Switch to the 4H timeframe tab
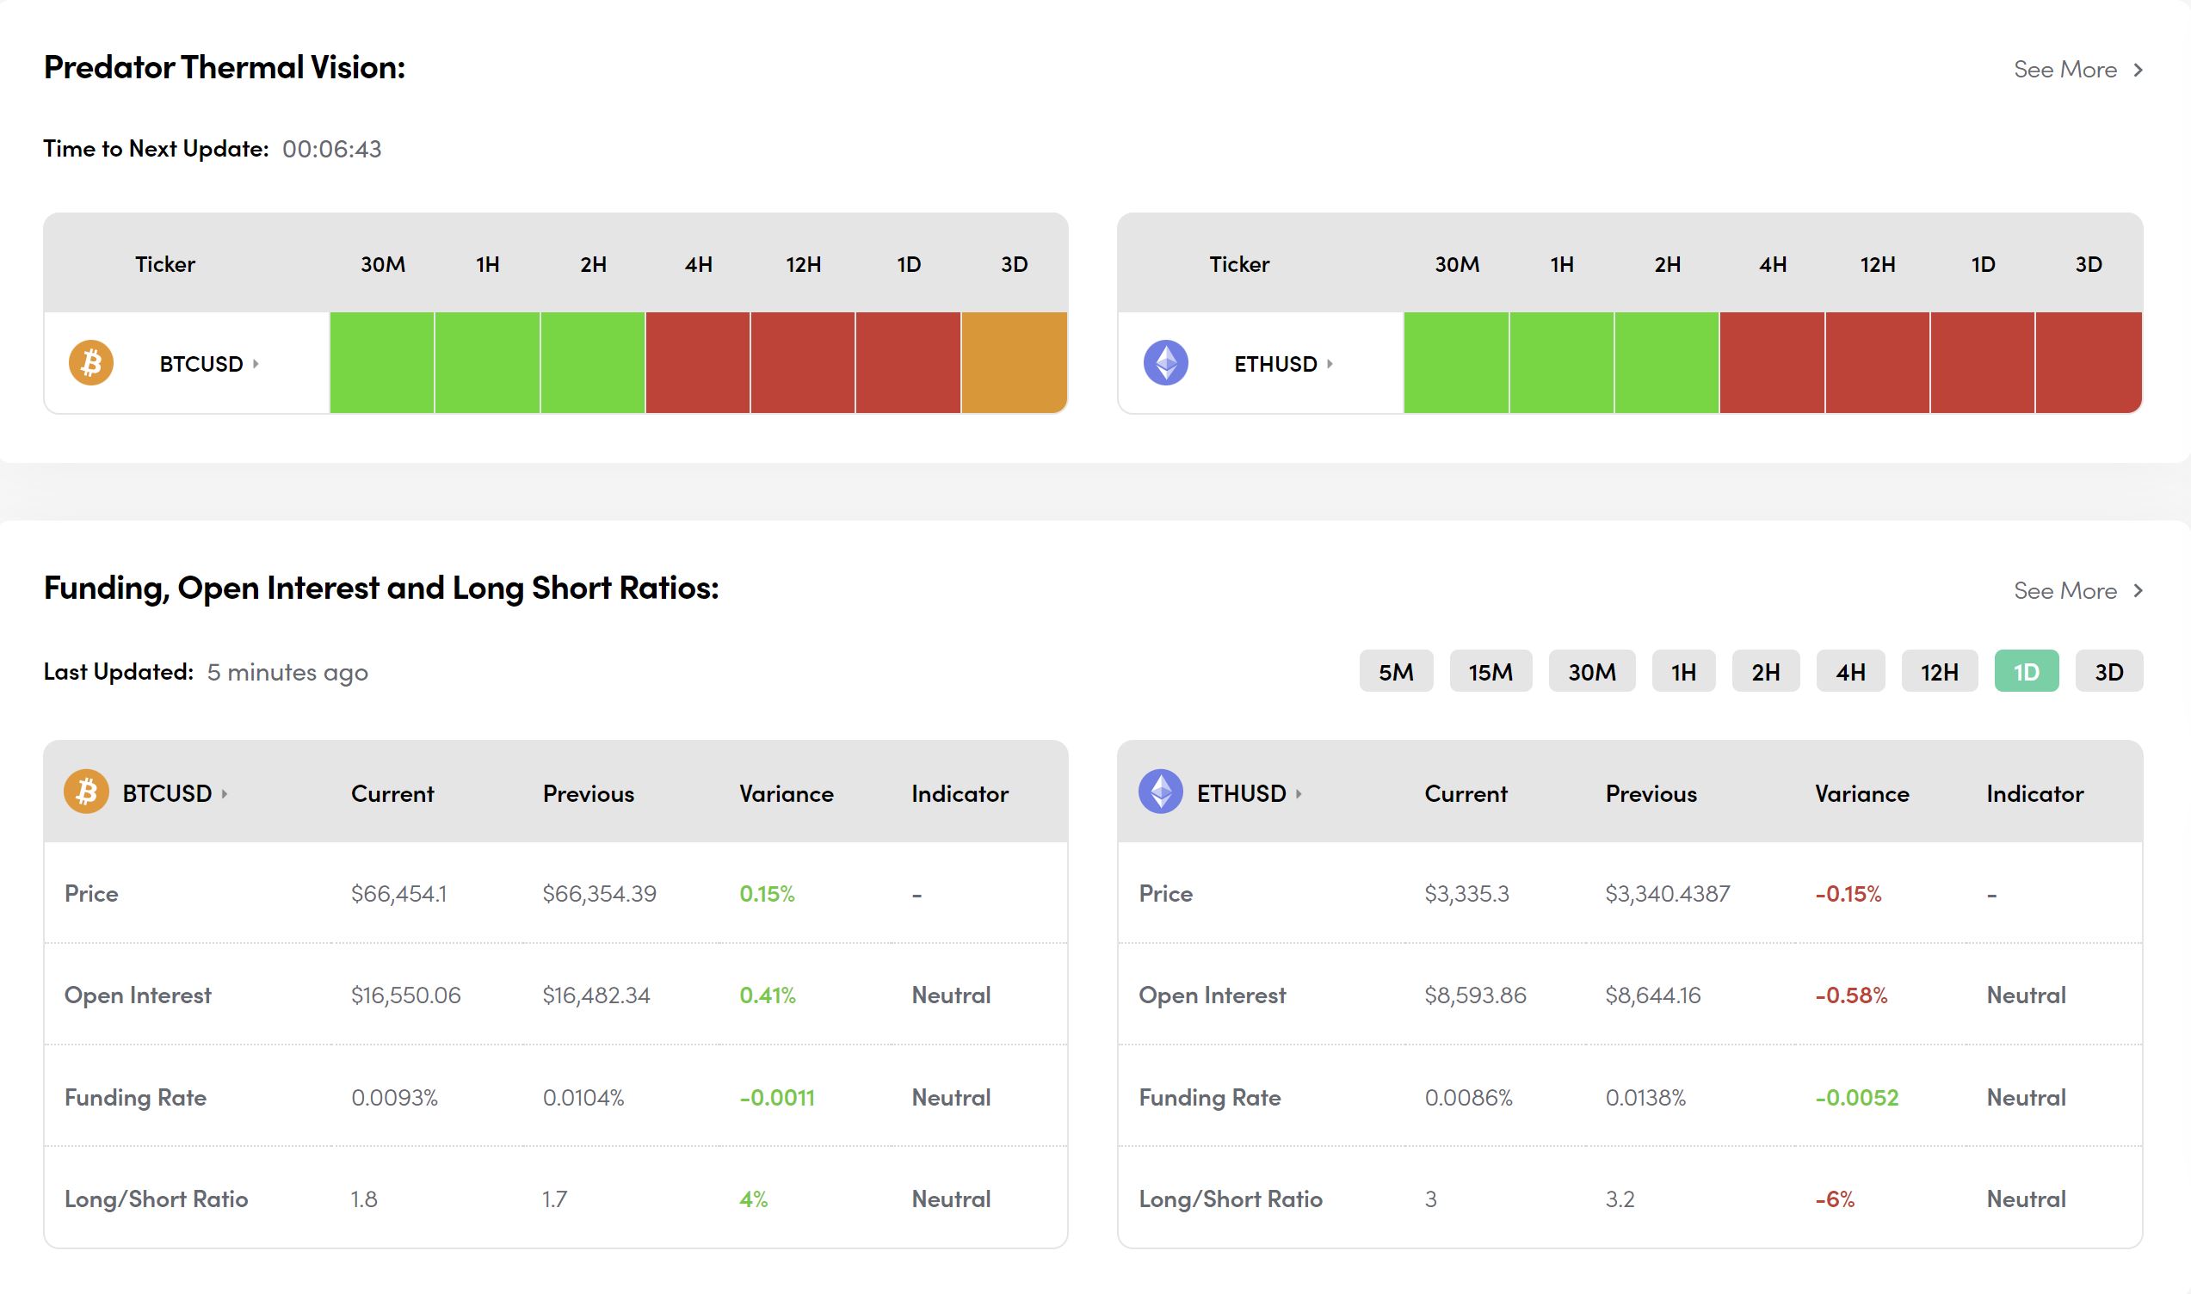Image resolution: width=2191 pixels, height=1294 pixels. [x=1850, y=671]
